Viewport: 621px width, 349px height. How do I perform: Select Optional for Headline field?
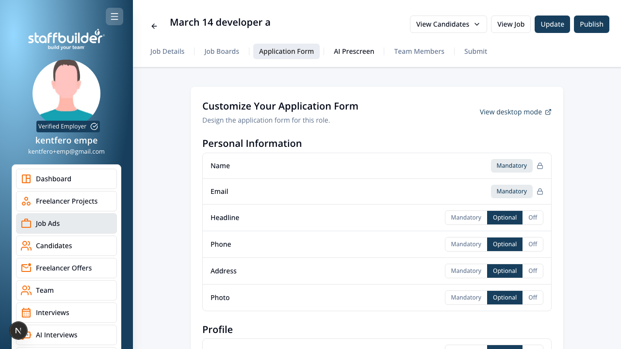(505, 218)
